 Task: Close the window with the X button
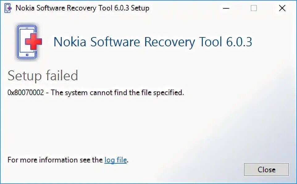pyautogui.click(x=282, y=8)
